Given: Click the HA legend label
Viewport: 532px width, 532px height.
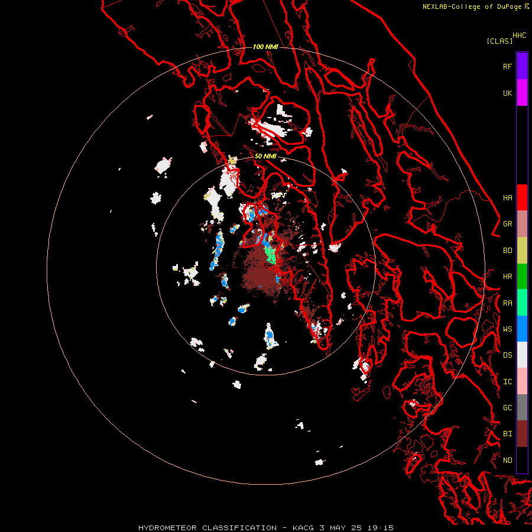Looking at the screenshot, I should point(507,198).
